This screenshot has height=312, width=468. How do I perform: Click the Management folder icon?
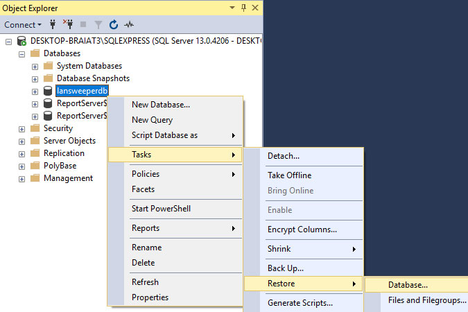(35, 178)
